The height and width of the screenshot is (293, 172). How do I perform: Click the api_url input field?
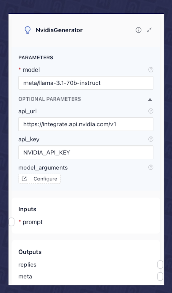(86, 124)
